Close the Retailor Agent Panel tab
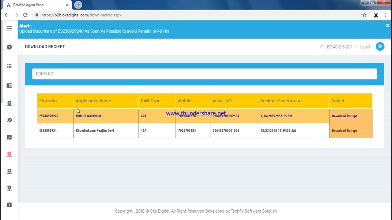 tap(67, 5)
